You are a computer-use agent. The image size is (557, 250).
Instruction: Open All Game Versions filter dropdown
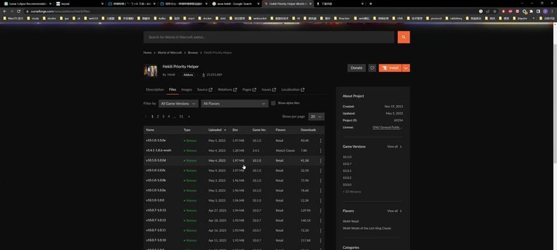point(178,104)
